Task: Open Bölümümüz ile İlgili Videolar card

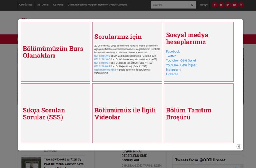Action: (127, 113)
